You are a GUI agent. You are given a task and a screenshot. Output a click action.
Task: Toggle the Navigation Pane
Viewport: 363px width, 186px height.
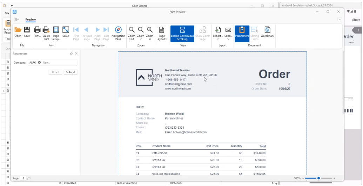[x=118, y=33]
